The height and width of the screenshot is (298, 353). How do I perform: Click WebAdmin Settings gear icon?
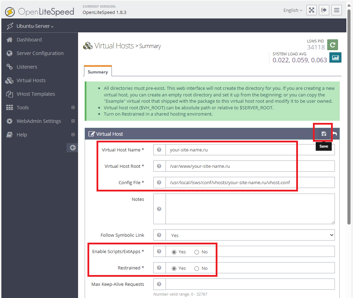pyautogui.click(x=9, y=121)
